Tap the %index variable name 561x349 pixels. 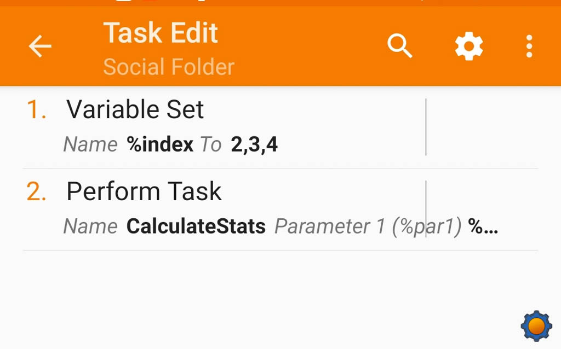pos(160,144)
